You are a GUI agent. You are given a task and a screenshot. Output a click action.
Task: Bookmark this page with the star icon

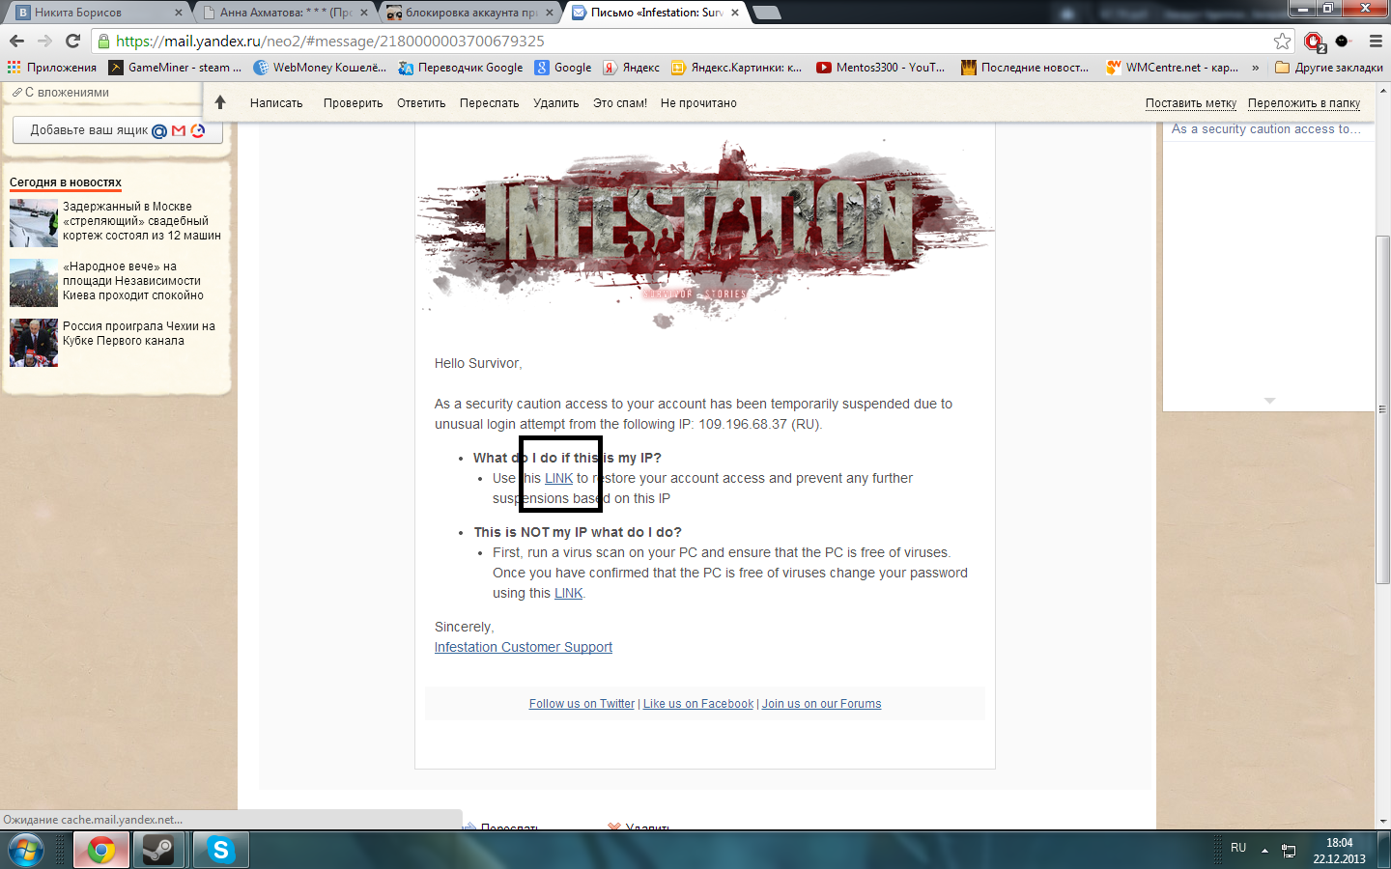pos(1282,41)
